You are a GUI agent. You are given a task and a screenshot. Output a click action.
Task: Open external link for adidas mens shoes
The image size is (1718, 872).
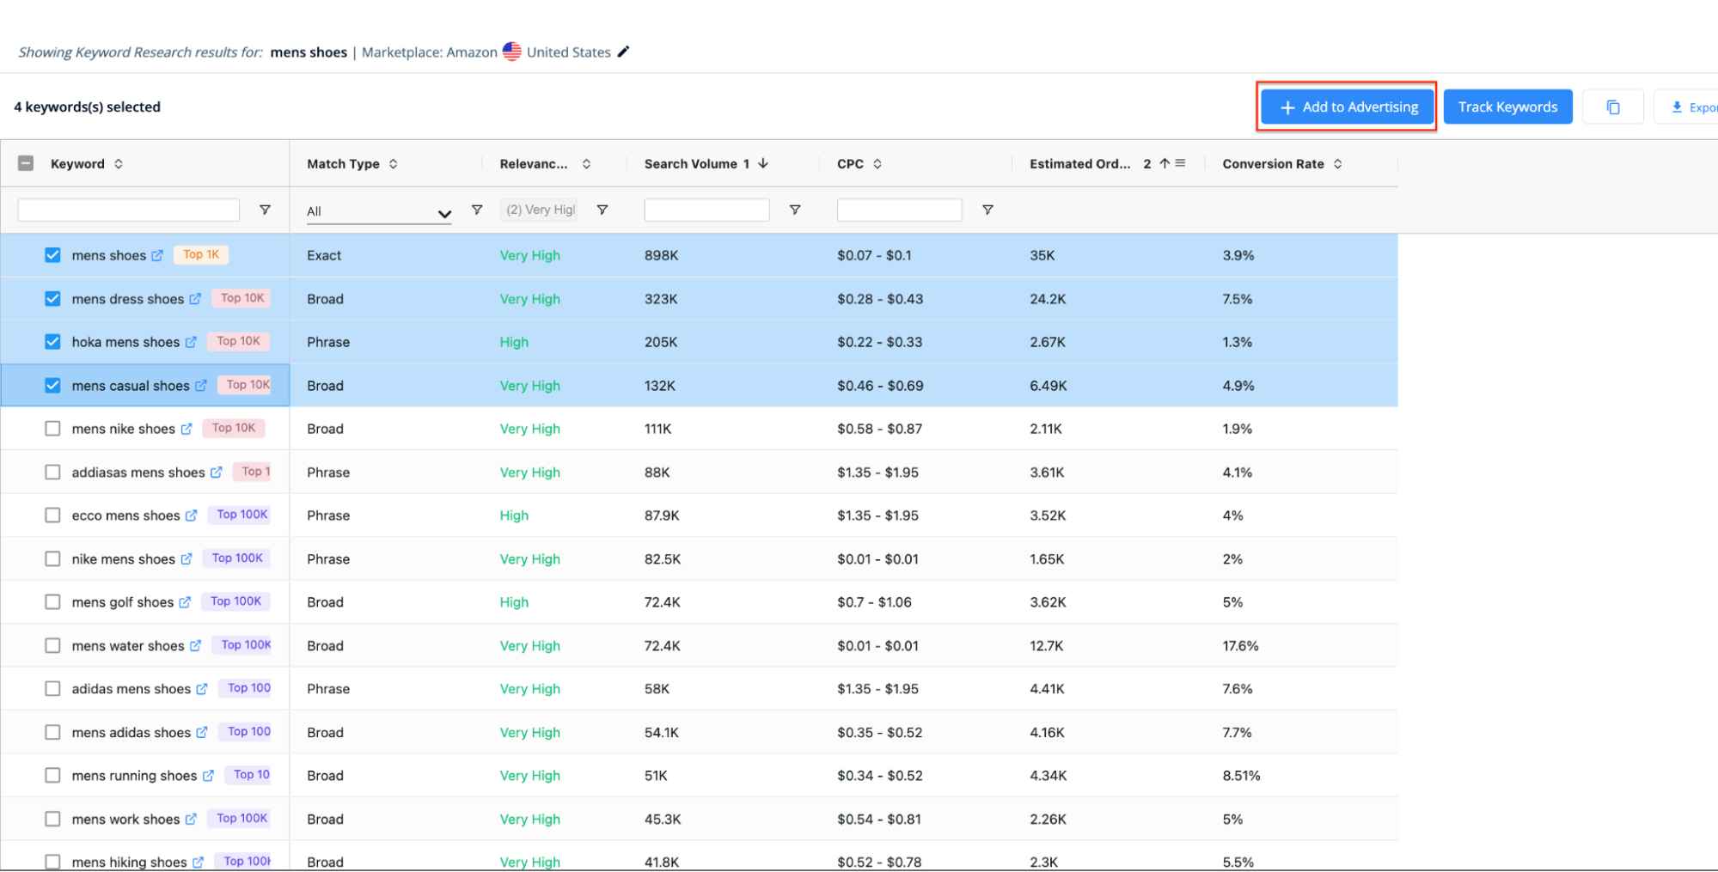coord(202,689)
